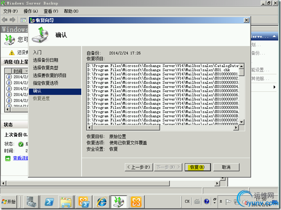Click the toolbar Forward arrow
Viewport: 281px width, 210px height.
point(12,19)
